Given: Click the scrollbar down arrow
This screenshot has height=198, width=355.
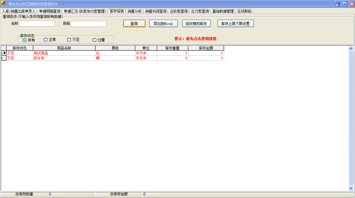Looking at the screenshot, I should point(351,188).
